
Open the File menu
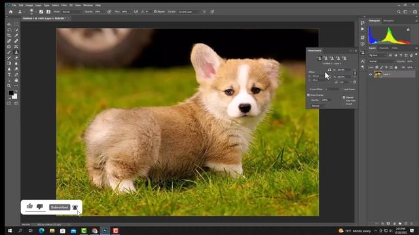coord(14,5)
